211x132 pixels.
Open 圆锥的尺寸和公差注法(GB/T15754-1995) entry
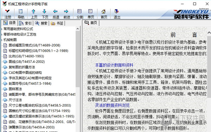(39, 111)
